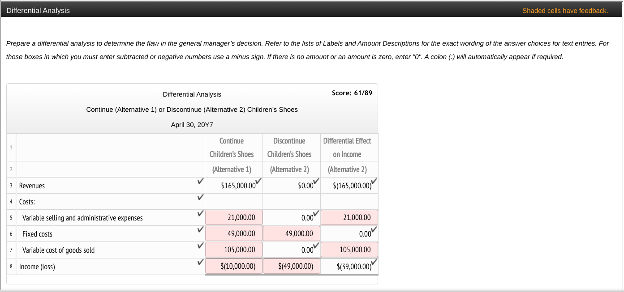The image size is (624, 292).
Task: Select Variable cost of goods sold label
Action: pyautogui.click(x=58, y=250)
